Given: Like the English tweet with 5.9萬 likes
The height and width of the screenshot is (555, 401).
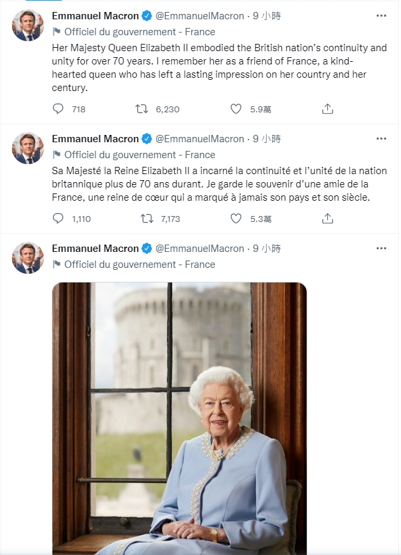Looking at the screenshot, I should [236, 108].
